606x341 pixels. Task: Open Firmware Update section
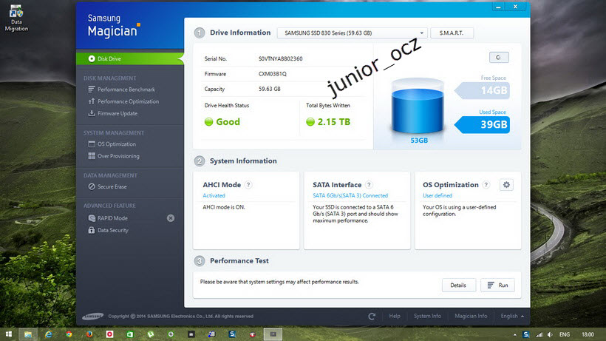[x=113, y=113]
